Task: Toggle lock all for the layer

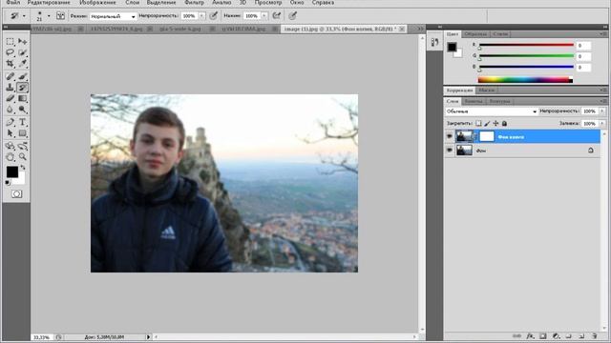Action: [504, 123]
